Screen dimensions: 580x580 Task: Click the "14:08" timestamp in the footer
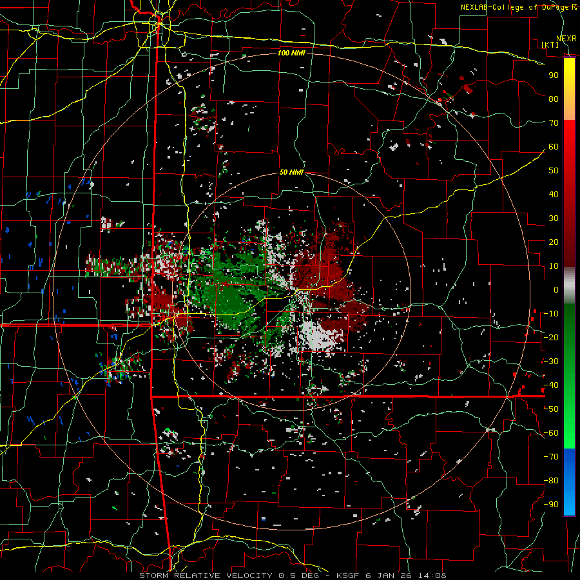tap(434, 575)
